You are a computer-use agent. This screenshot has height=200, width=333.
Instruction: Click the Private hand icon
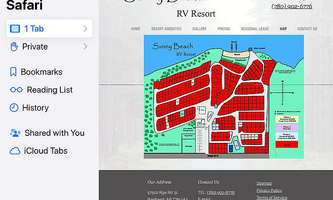pyautogui.click(x=14, y=47)
